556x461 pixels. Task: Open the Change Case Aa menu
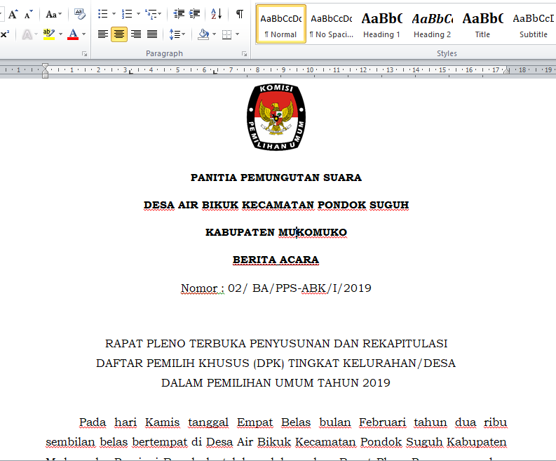[53, 14]
